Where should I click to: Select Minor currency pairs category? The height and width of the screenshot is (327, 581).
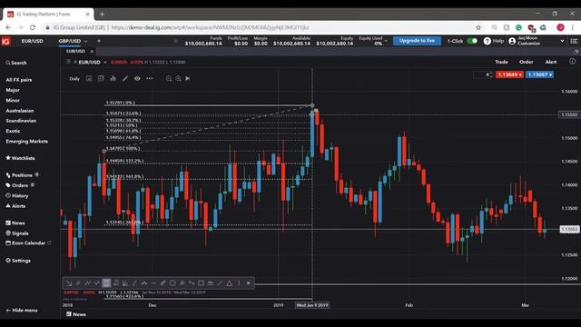click(13, 101)
